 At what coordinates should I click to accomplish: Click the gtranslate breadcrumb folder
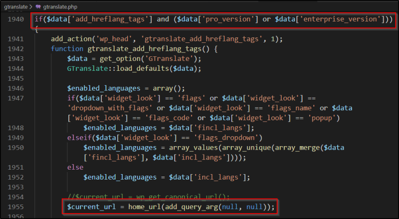point(16,7)
